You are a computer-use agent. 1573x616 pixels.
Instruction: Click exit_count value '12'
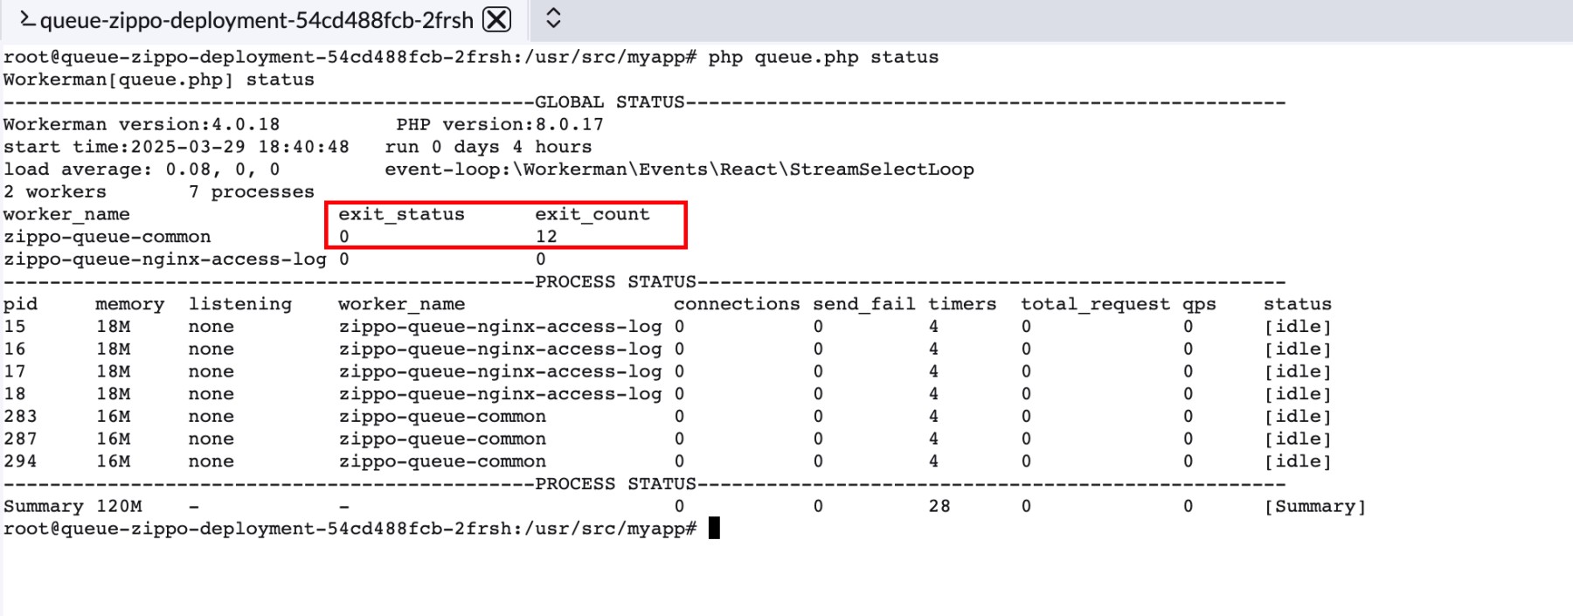(546, 237)
